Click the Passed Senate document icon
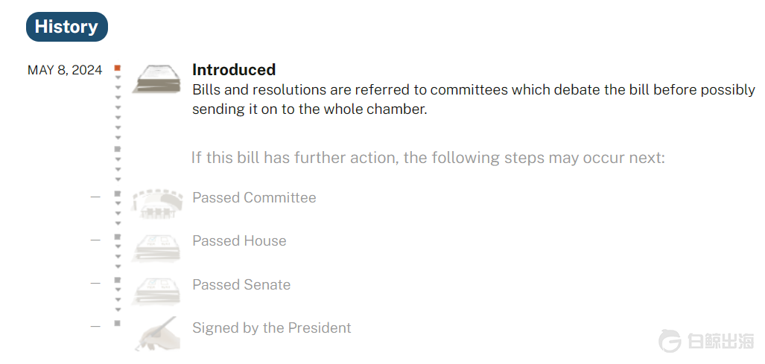This screenshot has width=765, height=364. [156, 290]
